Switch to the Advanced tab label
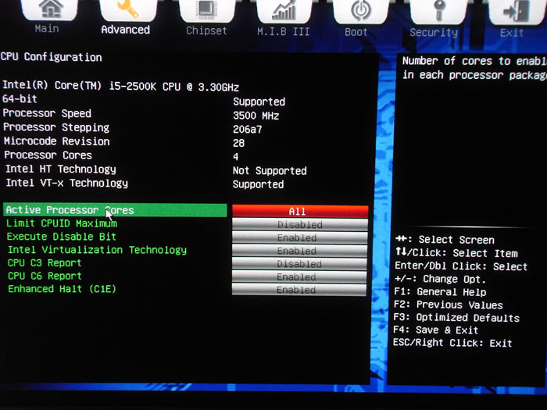Image resolution: width=547 pixels, height=410 pixels. pos(126,30)
